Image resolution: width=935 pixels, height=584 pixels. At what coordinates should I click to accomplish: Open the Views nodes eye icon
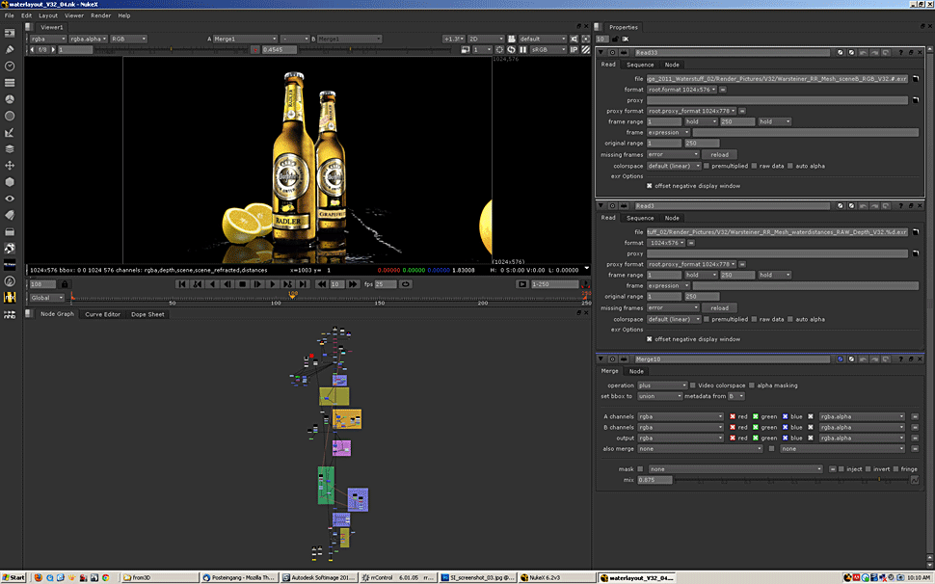coord(10,199)
